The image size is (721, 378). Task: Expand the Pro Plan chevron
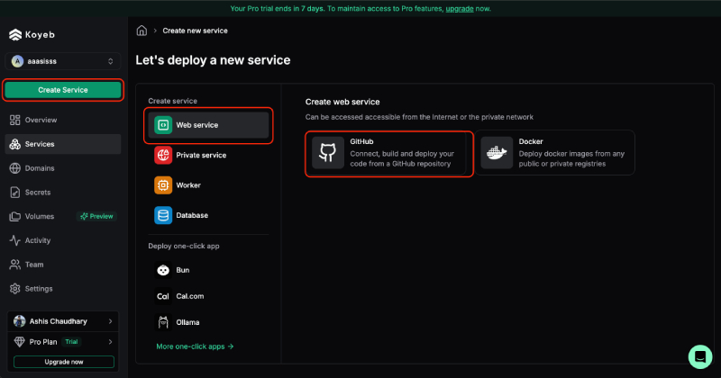pyautogui.click(x=110, y=342)
